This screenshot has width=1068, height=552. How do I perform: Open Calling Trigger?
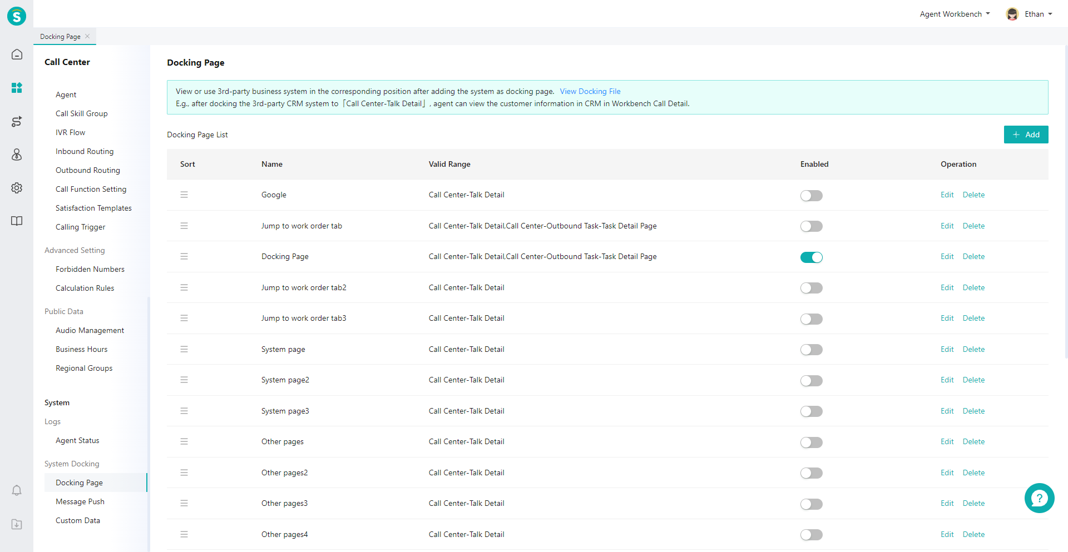click(81, 227)
